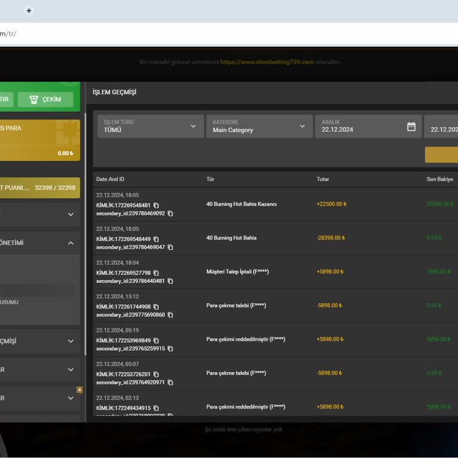Click the 40 Burning Hot Bahis Kazancı row

click(x=242, y=204)
